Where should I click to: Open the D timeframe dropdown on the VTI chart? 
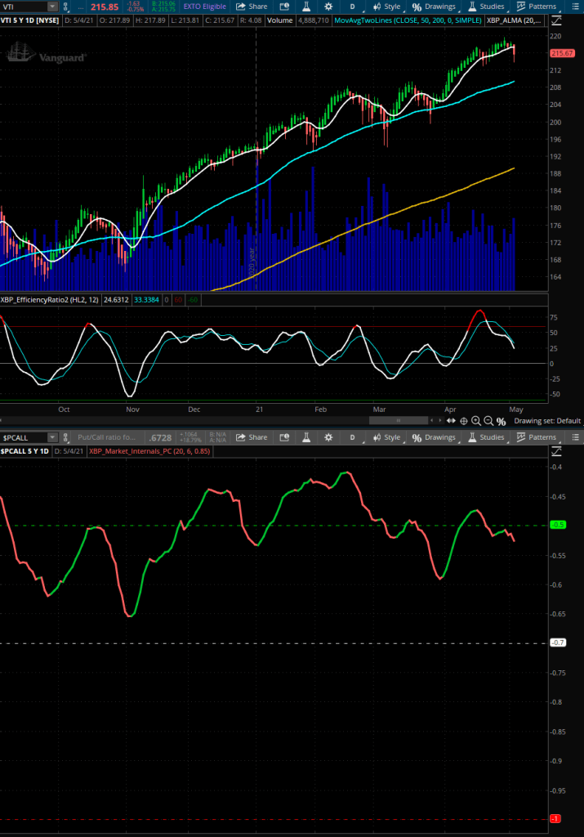(353, 6)
